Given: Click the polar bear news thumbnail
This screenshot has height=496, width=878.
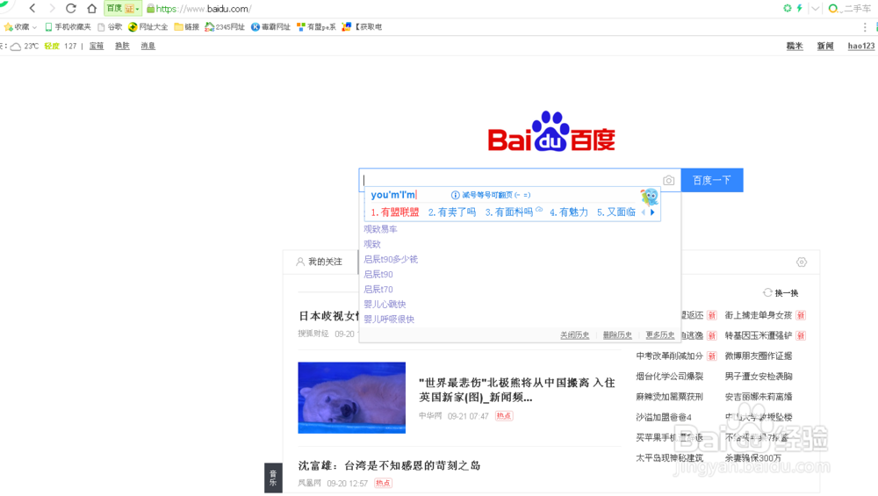Looking at the screenshot, I should pyautogui.click(x=352, y=398).
